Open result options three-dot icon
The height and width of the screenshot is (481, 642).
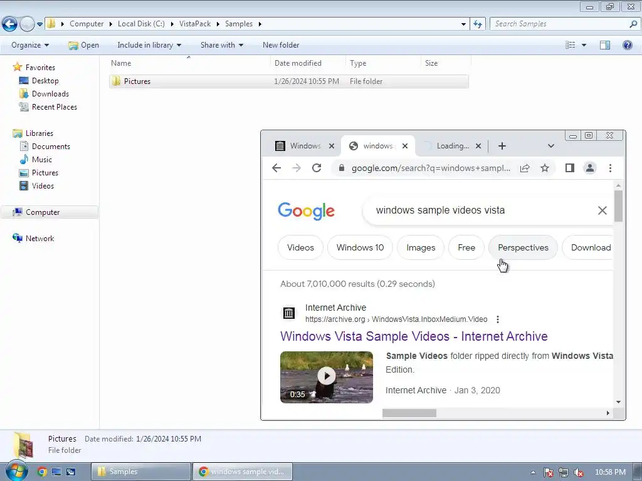coord(497,319)
